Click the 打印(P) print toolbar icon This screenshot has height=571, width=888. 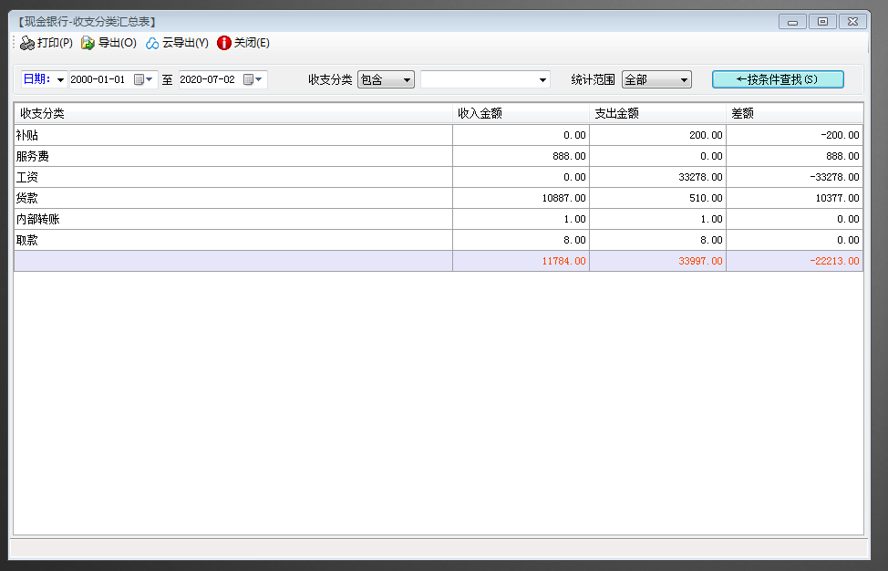click(x=28, y=43)
